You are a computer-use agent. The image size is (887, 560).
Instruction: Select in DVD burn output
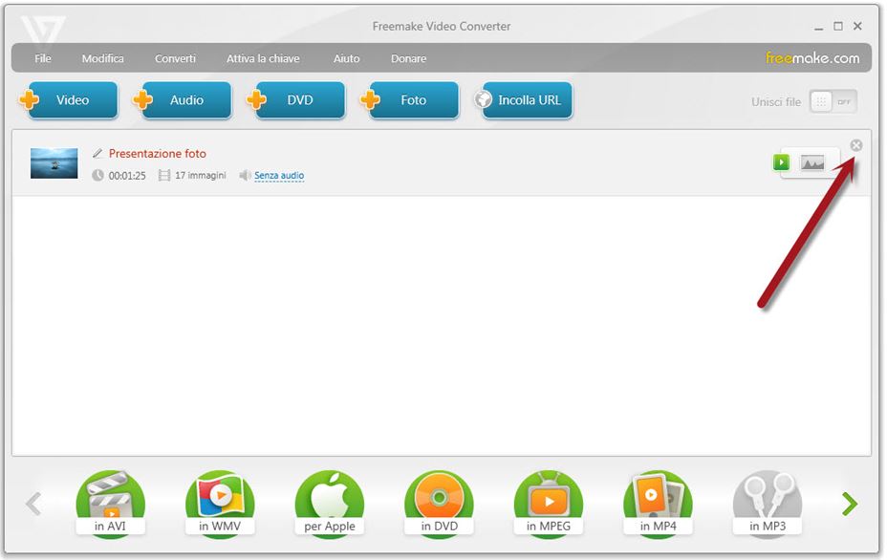tap(439, 504)
